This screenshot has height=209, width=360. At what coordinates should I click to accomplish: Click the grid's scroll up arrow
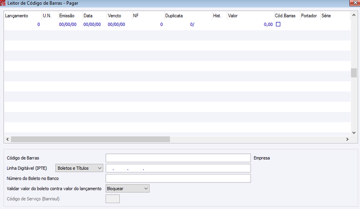[x=354, y=15]
